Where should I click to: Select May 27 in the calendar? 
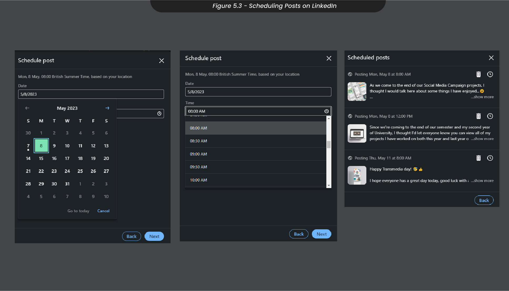(106, 171)
